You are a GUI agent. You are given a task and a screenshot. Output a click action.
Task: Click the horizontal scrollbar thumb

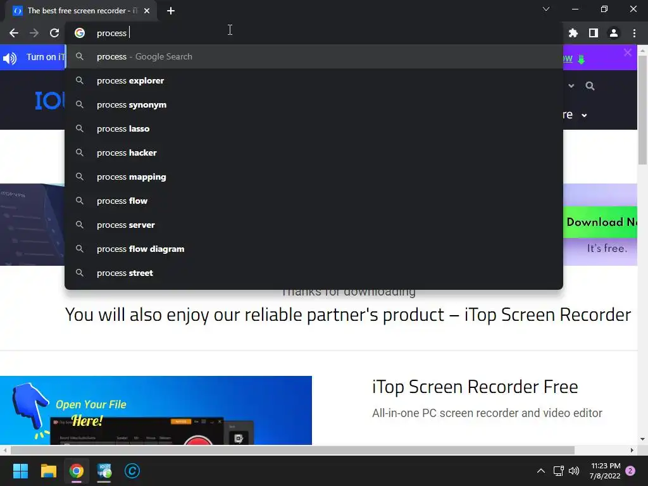(x=292, y=450)
